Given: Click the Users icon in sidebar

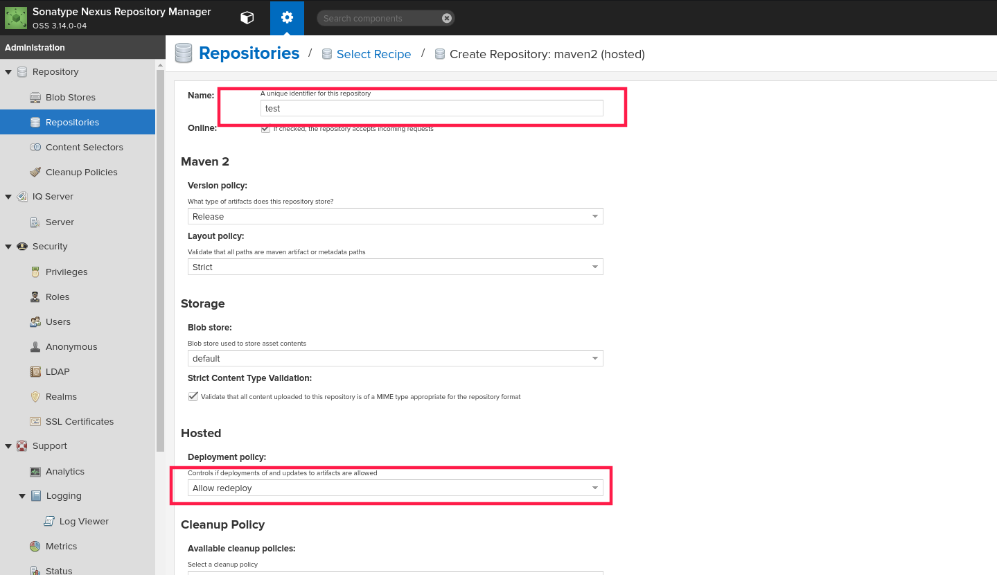Looking at the screenshot, I should (x=35, y=321).
